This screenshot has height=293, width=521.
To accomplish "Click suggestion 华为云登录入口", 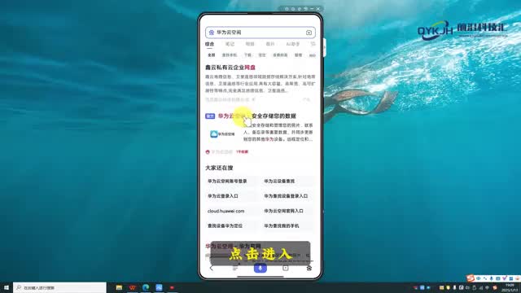I will tap(223, 196).
